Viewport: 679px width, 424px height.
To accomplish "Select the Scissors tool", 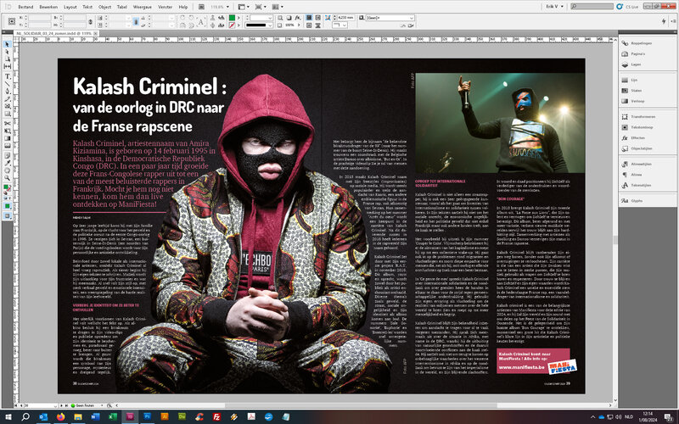I will tap(8, 123).
